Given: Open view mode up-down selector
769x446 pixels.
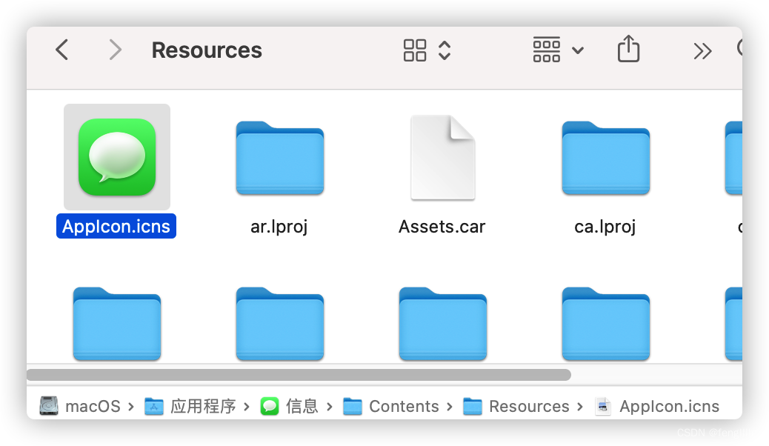Looking at the screenshot, I should (x=445, y=50).
